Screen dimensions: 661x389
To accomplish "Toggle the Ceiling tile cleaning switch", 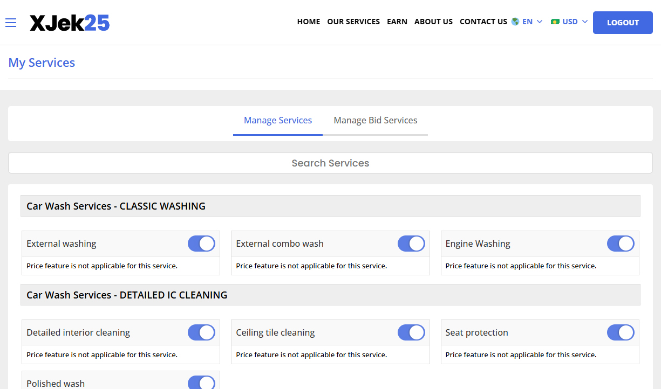I will (411, 332).
